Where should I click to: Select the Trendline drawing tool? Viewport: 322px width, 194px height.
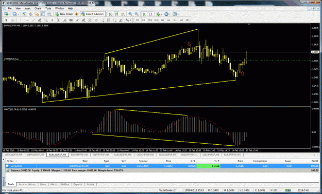point(33,20)
